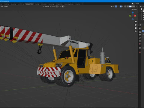144x108 pixels.
Task: Open the Animation workspace tab
Action: tap(43, 4)
